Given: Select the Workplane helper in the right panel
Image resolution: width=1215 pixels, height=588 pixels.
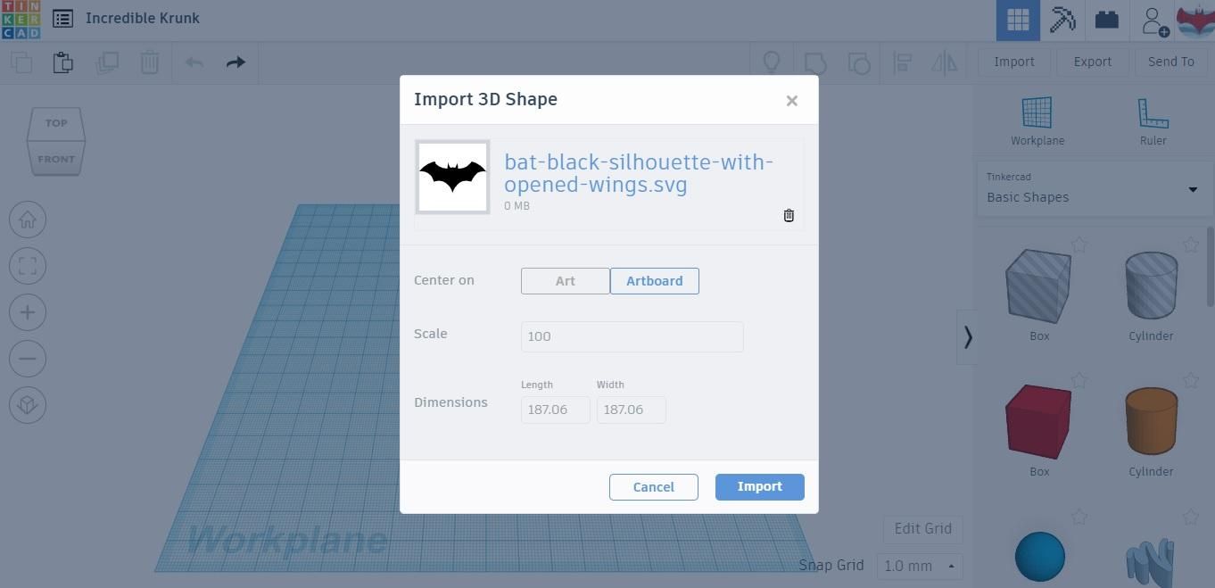Looking at the screenshot, I should (1037, 117).
